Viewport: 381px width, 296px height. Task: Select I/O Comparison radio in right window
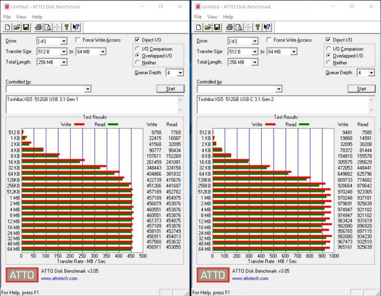pyautogui.click(x=328, y=49)
